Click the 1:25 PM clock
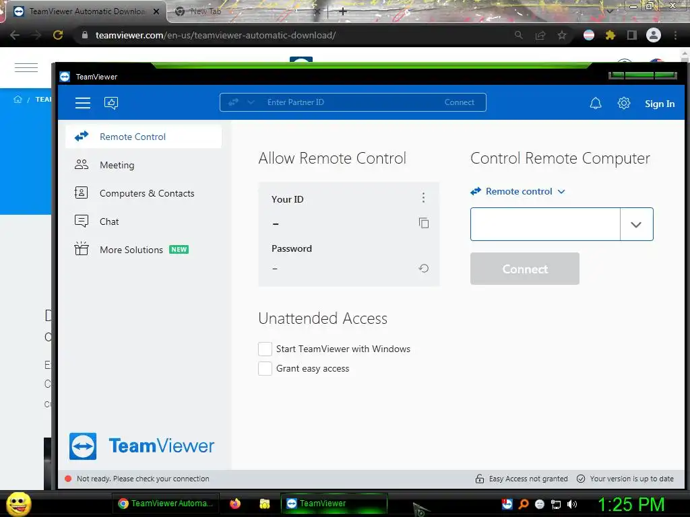Screen dimensions: 690x517 point(631,504)
